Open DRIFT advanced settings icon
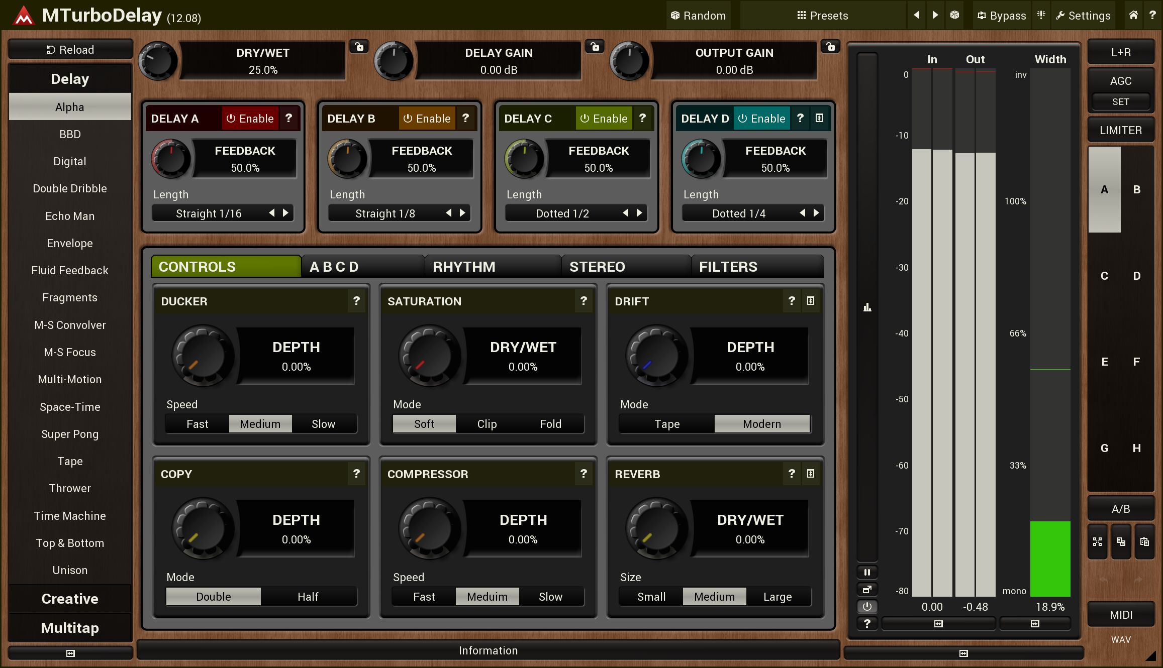 (x=811, y=301)
